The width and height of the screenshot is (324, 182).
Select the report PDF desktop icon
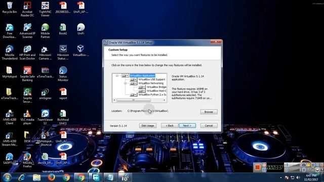coord(63,94)
